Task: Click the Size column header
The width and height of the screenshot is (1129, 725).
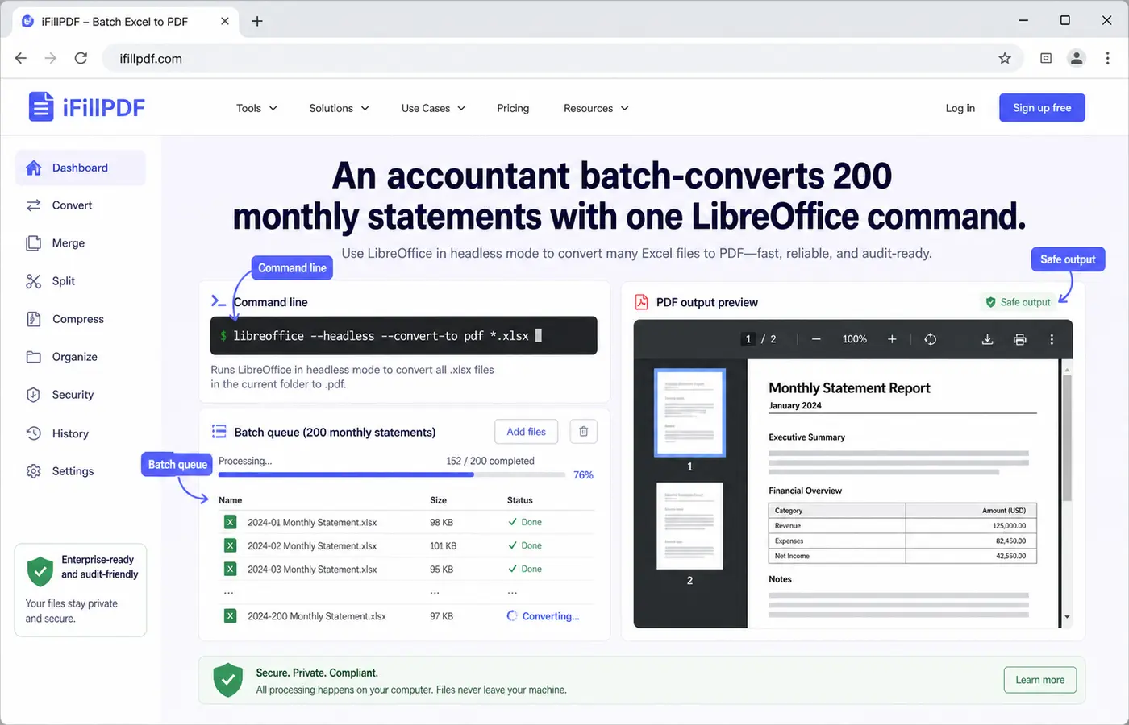Action: tap(438, 500)
